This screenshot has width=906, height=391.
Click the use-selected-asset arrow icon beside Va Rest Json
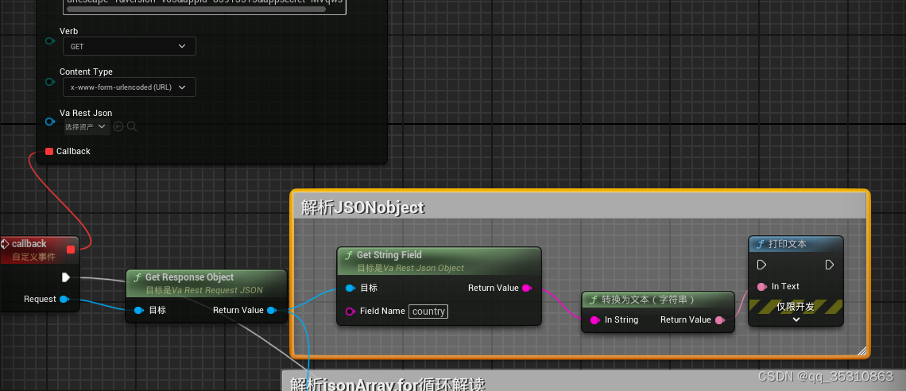118,126
